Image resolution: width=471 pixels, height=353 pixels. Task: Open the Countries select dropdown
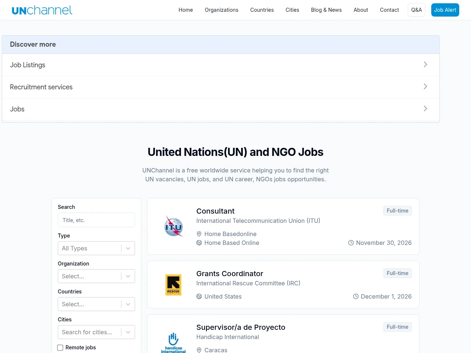pyautogui.click(x=96, y=304)
